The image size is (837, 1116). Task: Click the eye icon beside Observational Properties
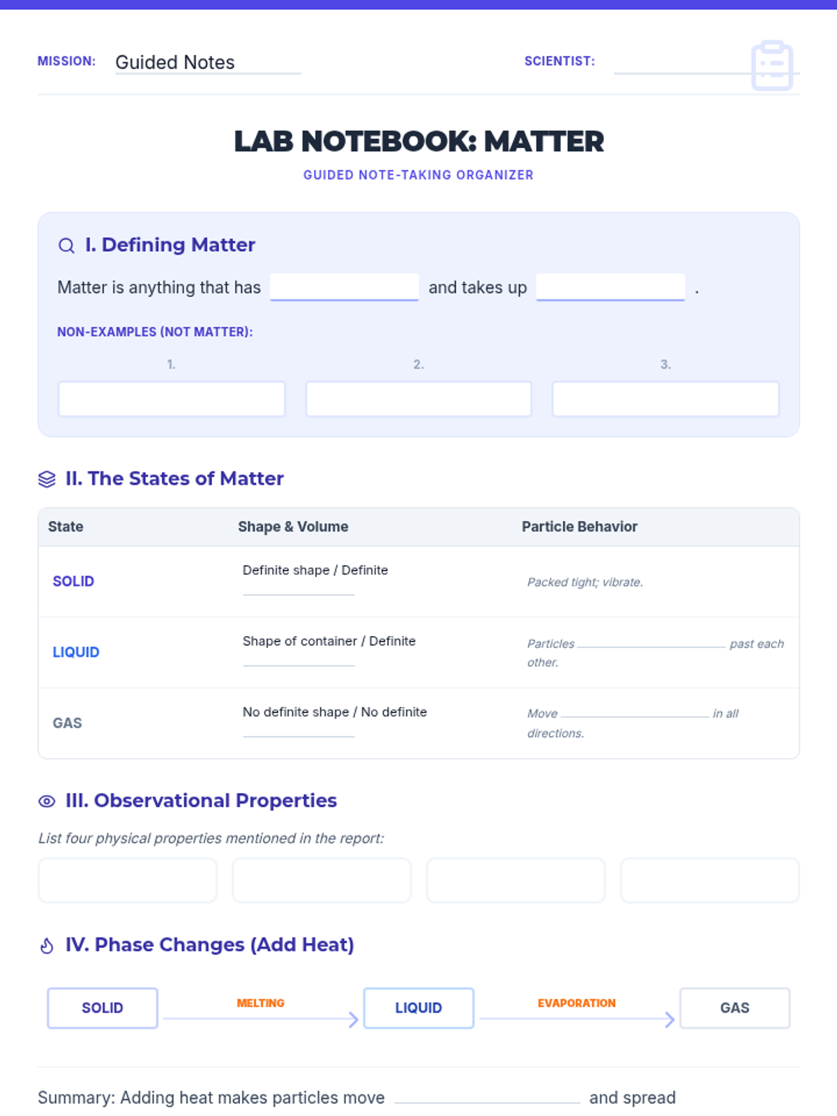point(47,801)
